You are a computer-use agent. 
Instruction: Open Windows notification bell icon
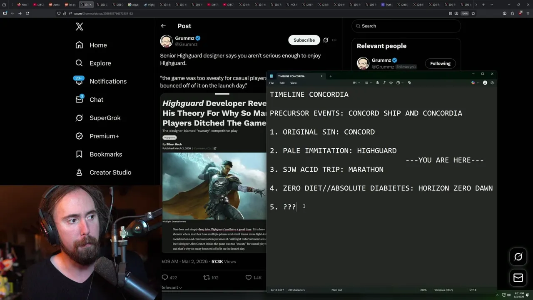[528, 295]
